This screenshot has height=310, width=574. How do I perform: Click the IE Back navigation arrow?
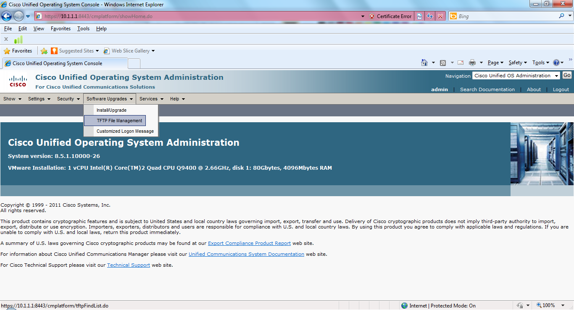[x=6, y=16]
